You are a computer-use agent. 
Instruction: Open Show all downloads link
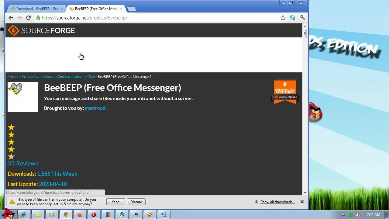click(x=278, y=202)
